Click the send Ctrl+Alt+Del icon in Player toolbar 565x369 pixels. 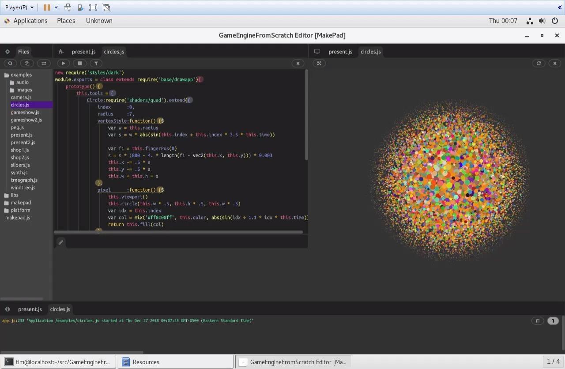(x=68, y=7)
